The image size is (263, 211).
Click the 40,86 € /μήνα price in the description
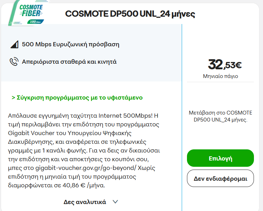[x=84, y=185]
